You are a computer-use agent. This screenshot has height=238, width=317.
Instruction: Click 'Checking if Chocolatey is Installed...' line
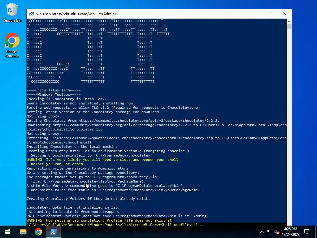68,99
